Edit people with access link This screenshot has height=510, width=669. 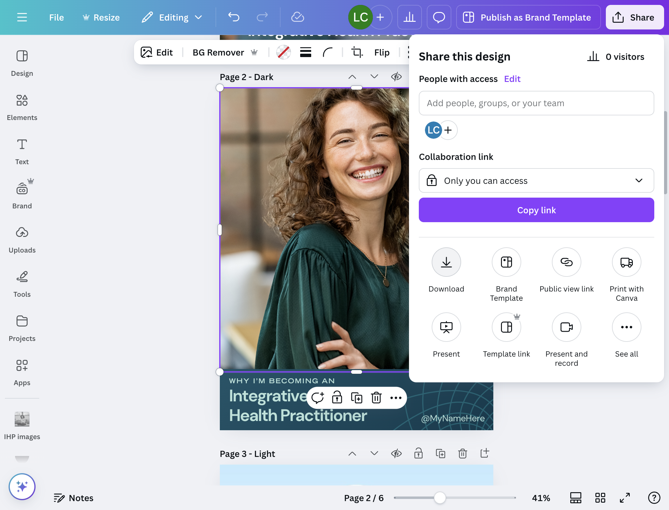coord(512,79)
